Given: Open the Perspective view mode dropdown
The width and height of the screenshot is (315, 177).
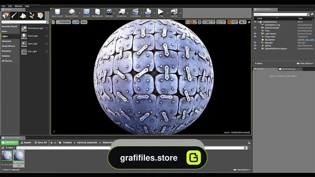Looking at the screenshot, I should pos(63,22).
